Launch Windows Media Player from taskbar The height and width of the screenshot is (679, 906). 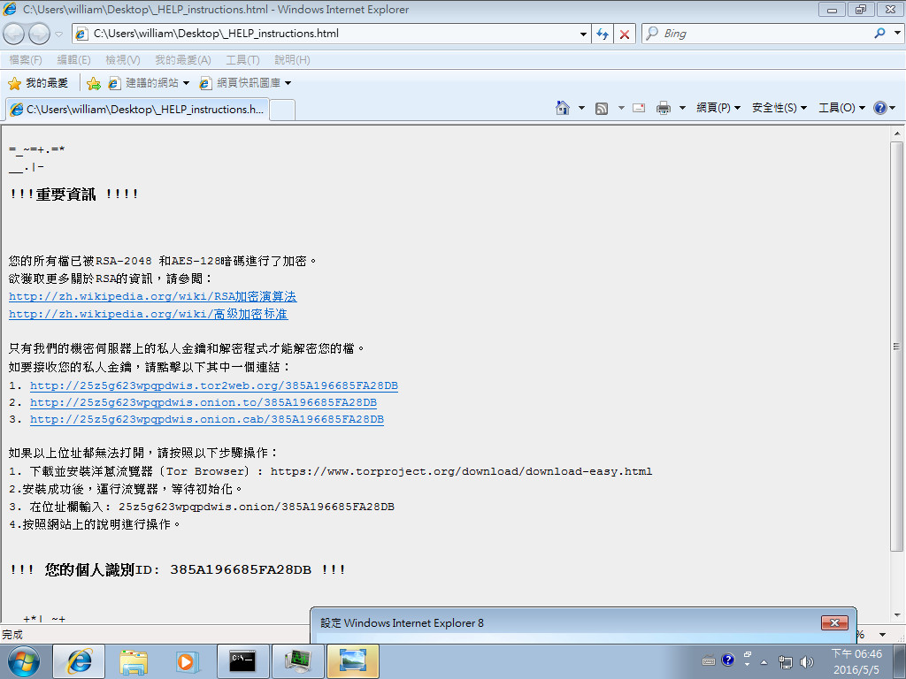pos(188,660)
